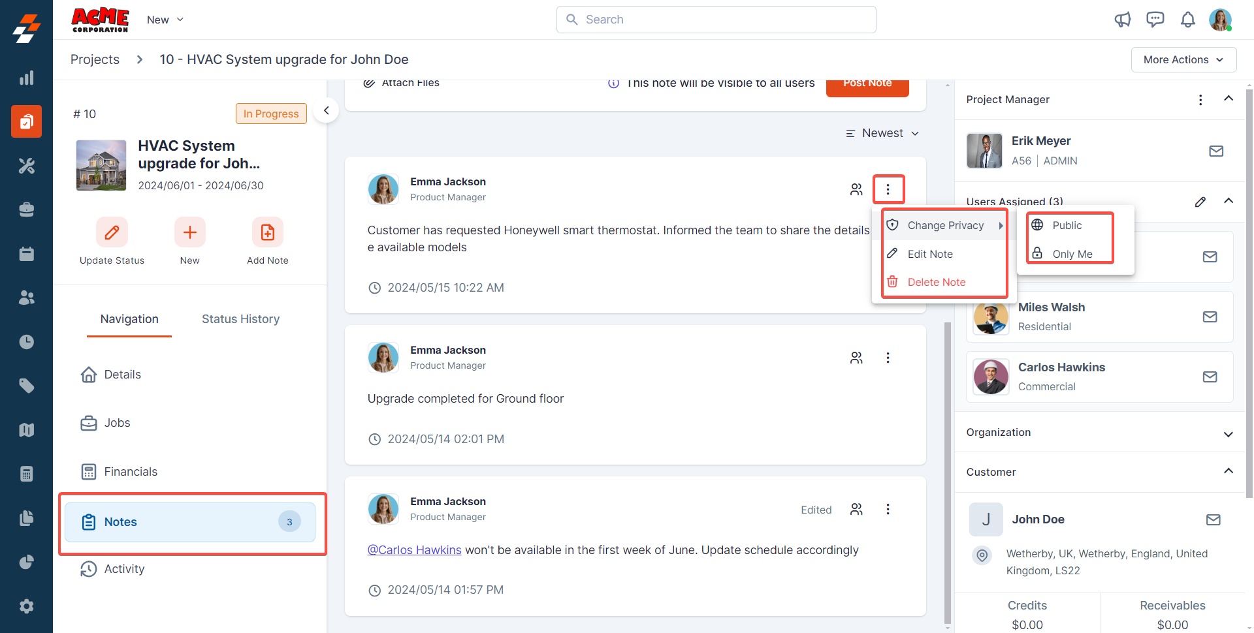
Task: Click the Add Note icon button
Action: tap(268, 232)
